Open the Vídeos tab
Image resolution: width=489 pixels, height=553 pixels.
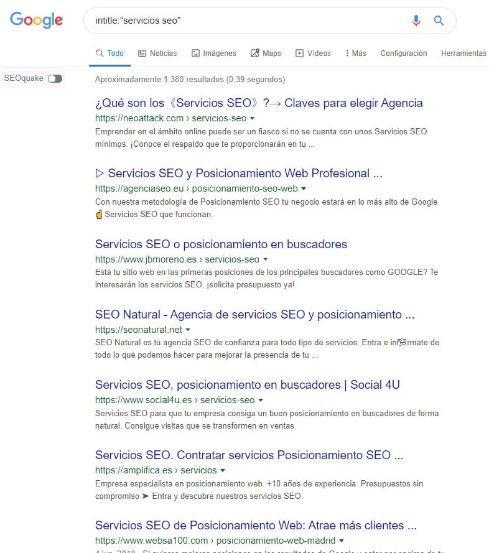click(313, 53)
